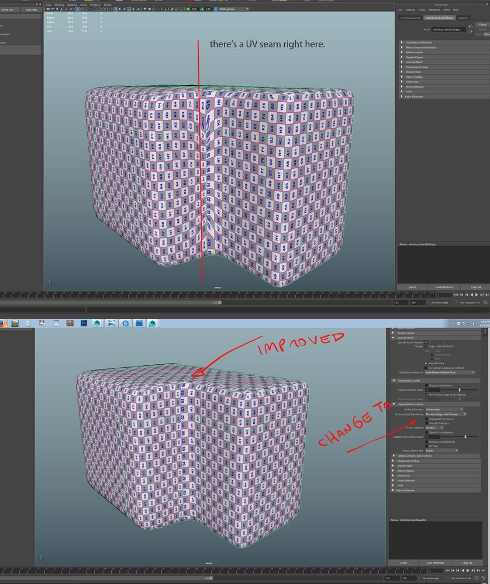The height and width of the screenshot is (584, 490).
Task: Enable the UV Tiles checkbox
Action: (427, 446)
